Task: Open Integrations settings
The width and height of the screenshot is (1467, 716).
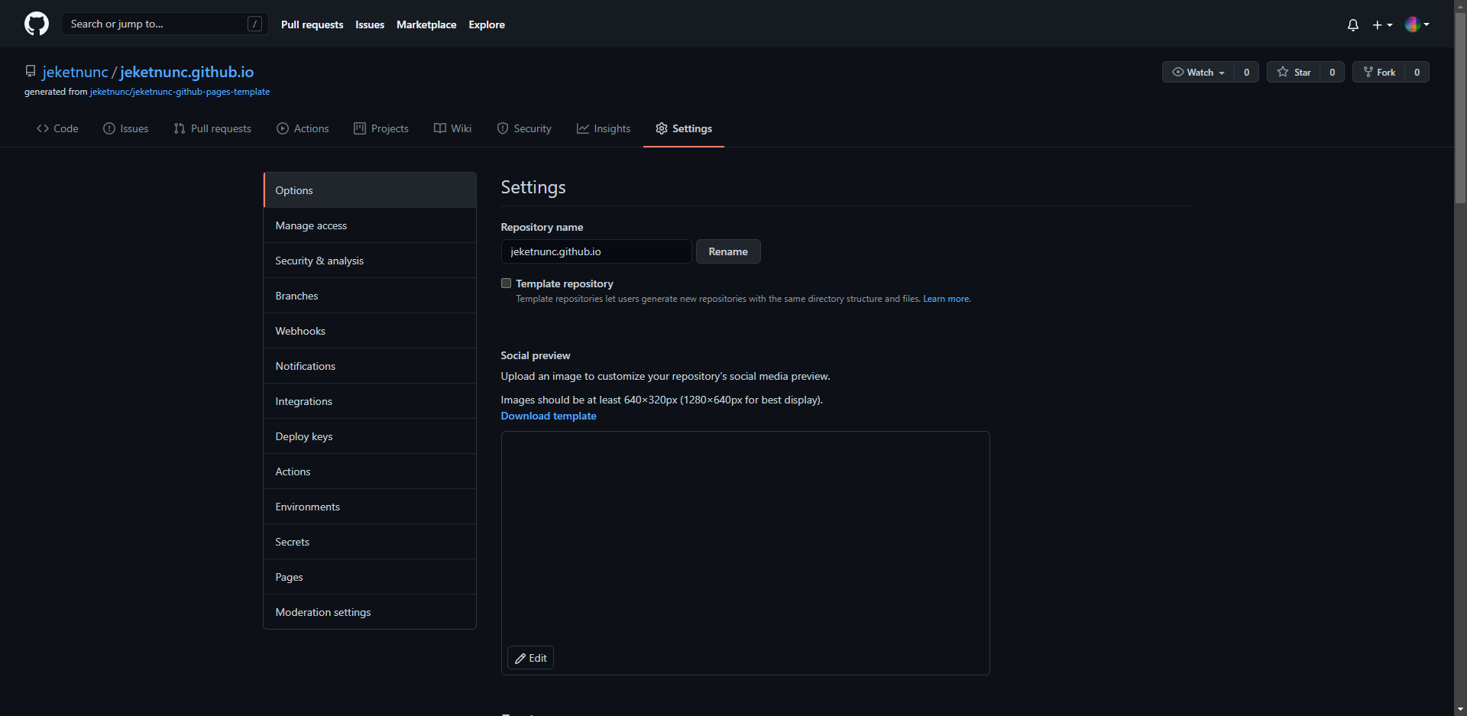Action: (x=370, y=401)
